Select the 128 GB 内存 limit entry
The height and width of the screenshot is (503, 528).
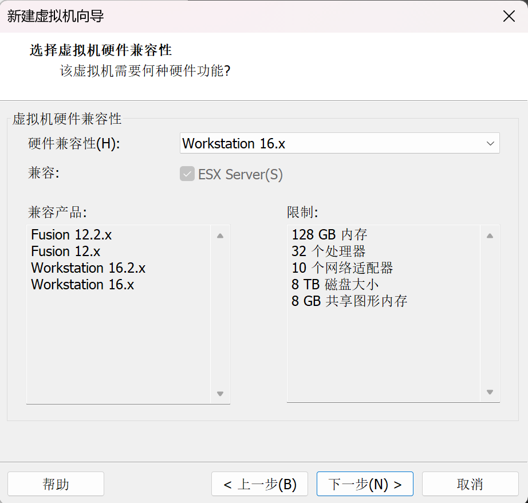click(x=329, y=234)
